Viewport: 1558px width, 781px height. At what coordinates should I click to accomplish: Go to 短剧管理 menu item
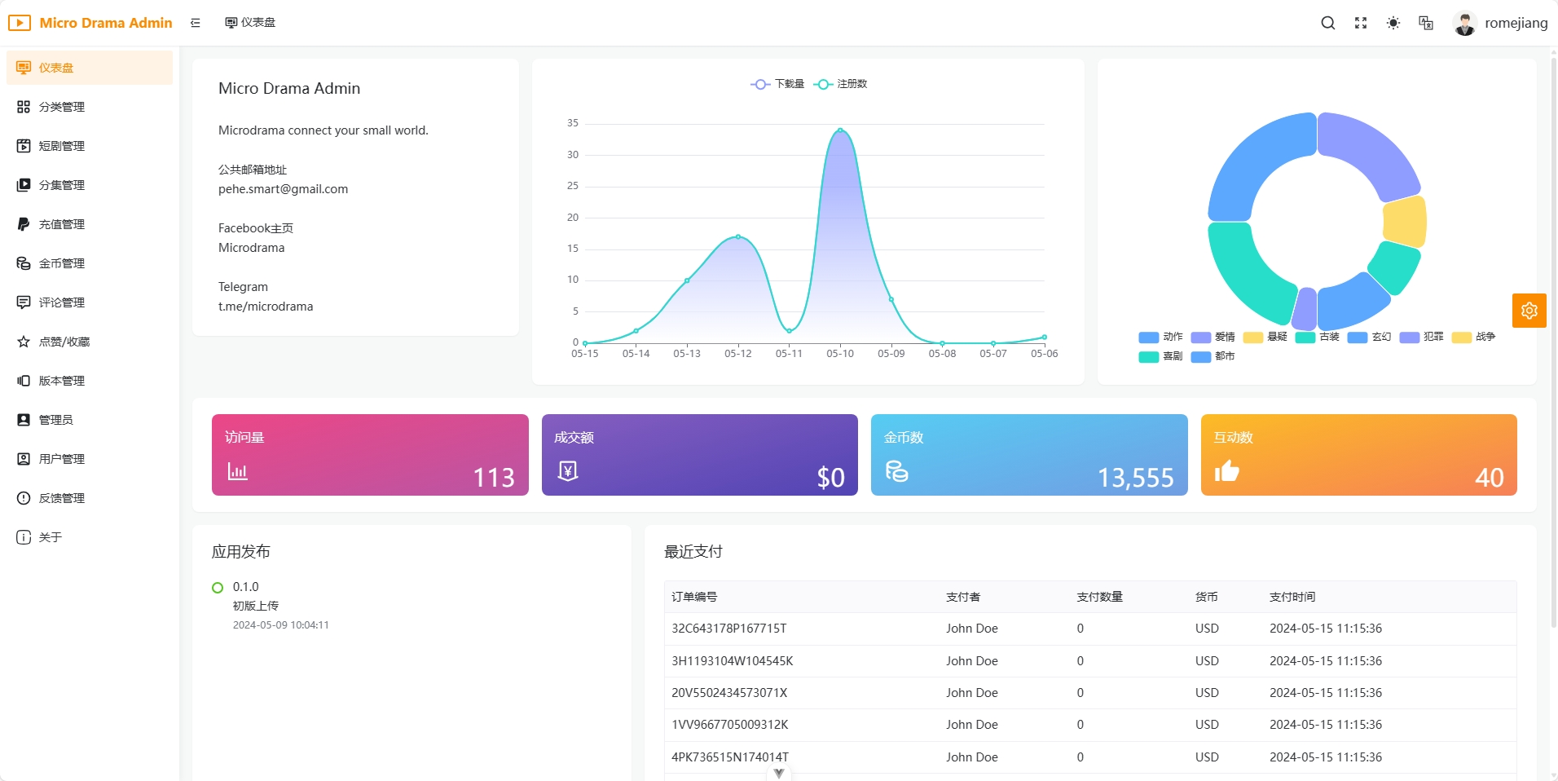pos(62,146)
